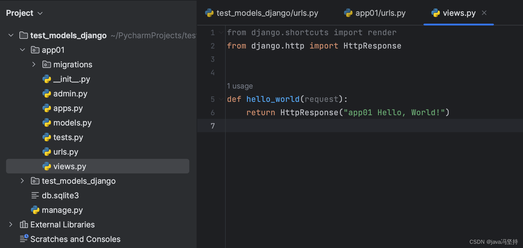Expand the inner test_models_django package

pyautogui.click(x=22, y=181)
